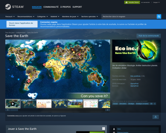The height and width of the screenshot is (133, 166).
Task: Click the large world map media viewer
Action: [x=58, y=69]
